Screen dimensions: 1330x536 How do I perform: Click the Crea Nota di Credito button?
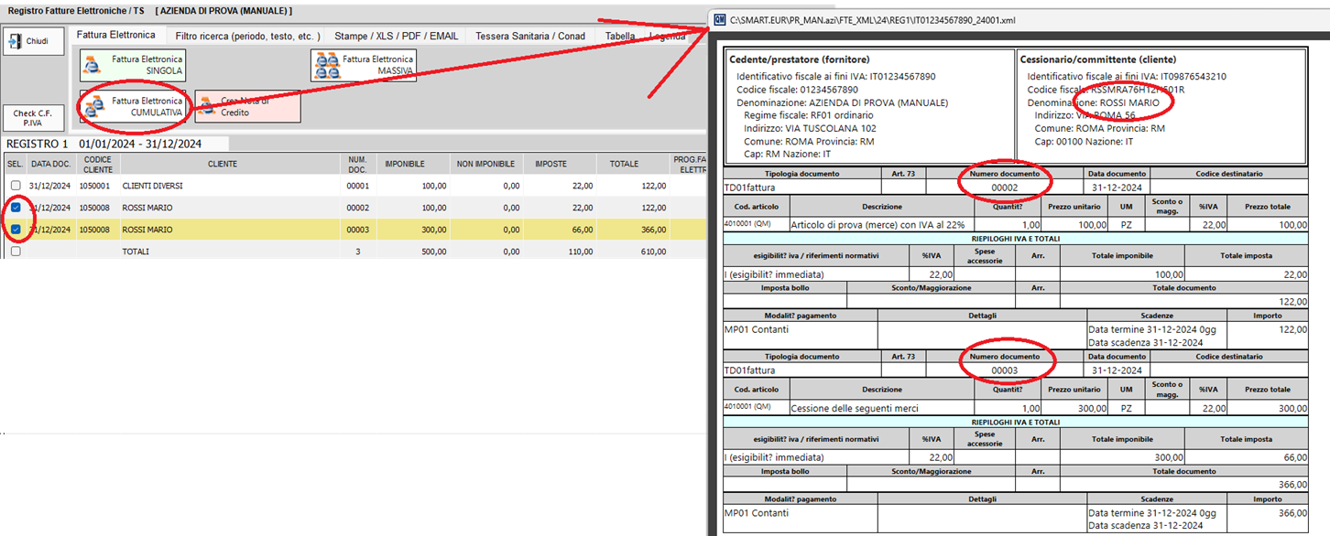point(247,107)
